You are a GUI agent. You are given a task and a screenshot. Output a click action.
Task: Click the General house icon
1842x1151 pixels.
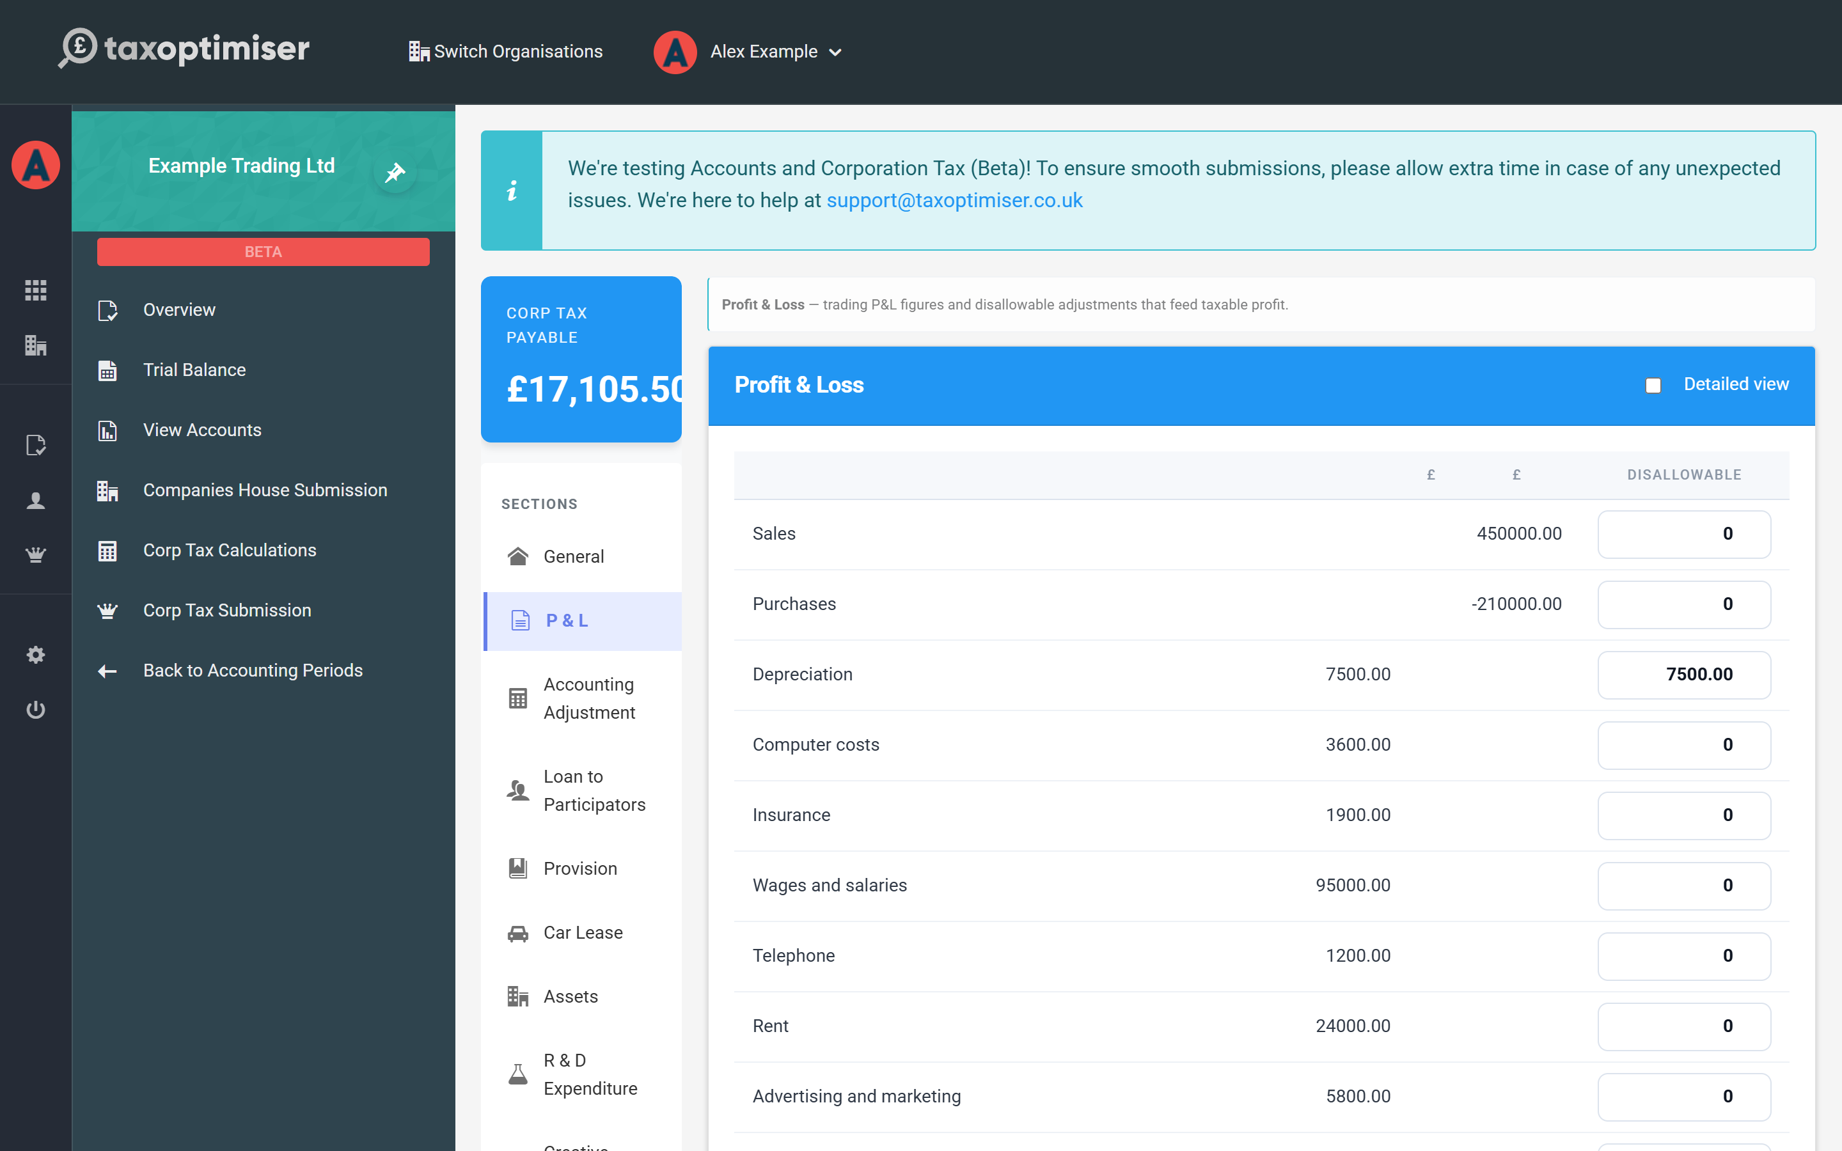(x=518, y=556)
